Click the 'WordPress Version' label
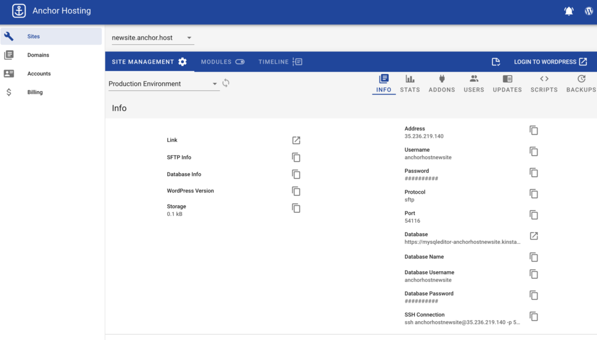The image size is (597, 340). [191, 191]
